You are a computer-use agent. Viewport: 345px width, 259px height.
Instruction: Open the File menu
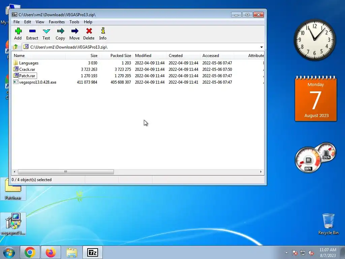[x=17, y=22]
